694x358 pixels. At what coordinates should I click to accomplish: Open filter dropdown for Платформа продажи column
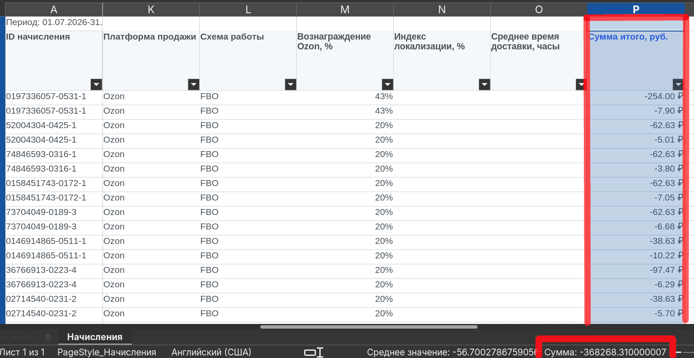coord(193,84)
